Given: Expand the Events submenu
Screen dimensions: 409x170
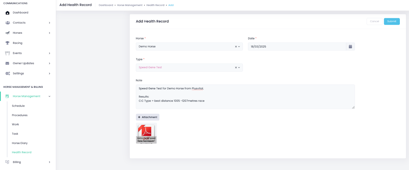Looking at the screenshot, I should point(49,53).
